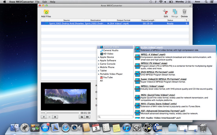
Task: Expand the Apple Software category
Action: pyautogui.click(x=99, y=60)
